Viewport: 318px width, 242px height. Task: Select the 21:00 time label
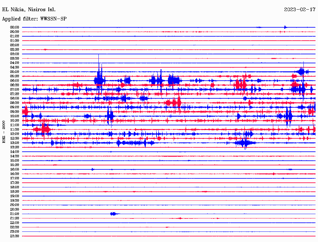(x=15, y=214)
